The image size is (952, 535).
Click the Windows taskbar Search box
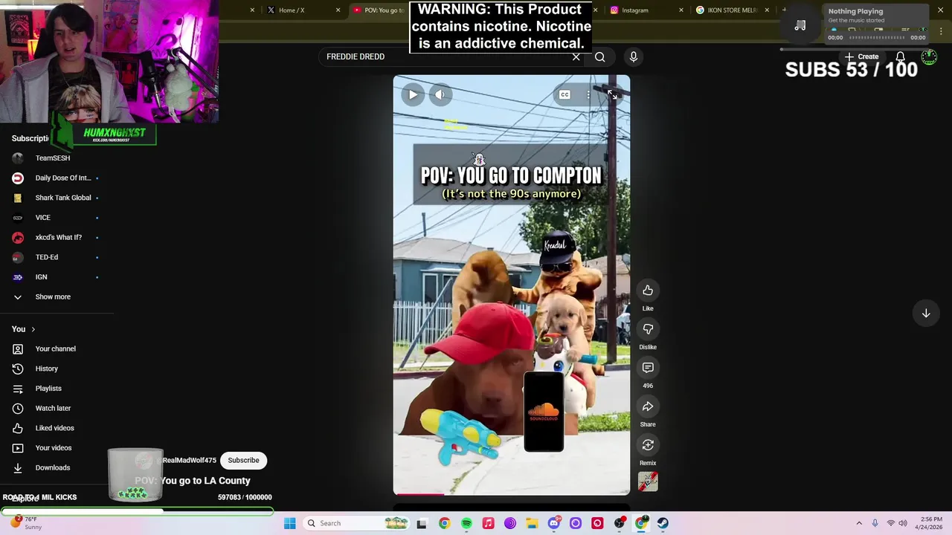coord(357,523)
